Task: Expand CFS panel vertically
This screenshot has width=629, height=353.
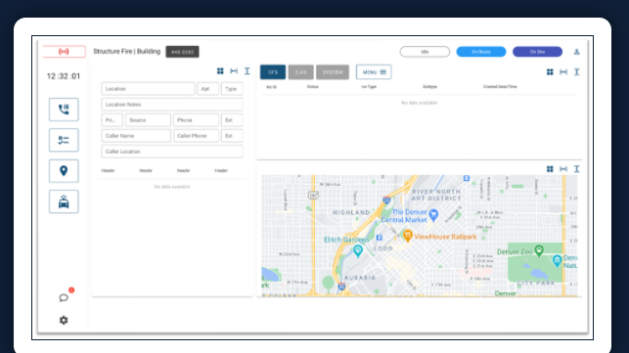Action: coord(577,71)
